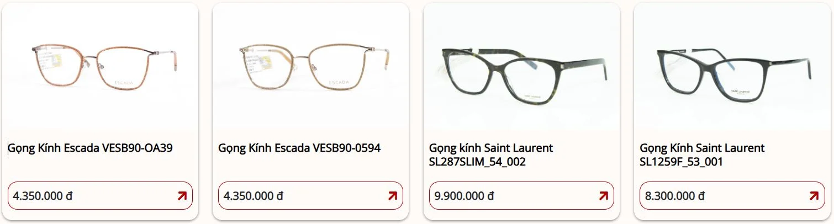834x224 pixels.
Task: Click the ESCADA lens logo on VESB90-OA39
Action: point(124,82)
